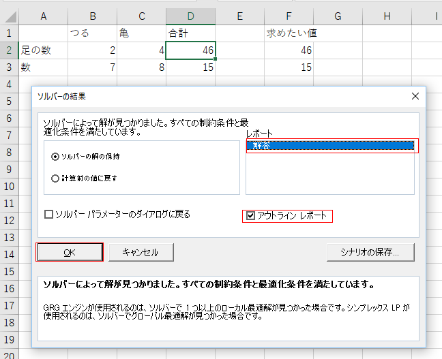Uncheck the アウトライン レポート checkbox

click(251, 216)
